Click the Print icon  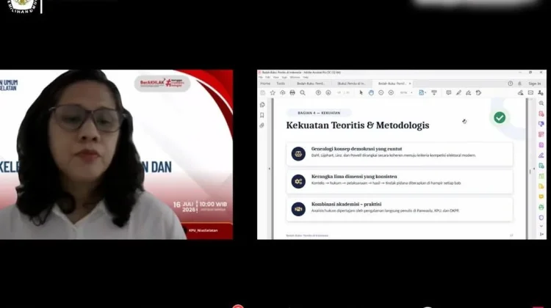(x=292, y=92)
